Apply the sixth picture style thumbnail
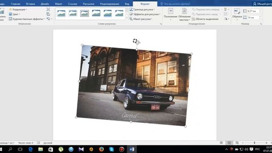The height and width of the screenshot is (153, 272). tap(119, 13)
